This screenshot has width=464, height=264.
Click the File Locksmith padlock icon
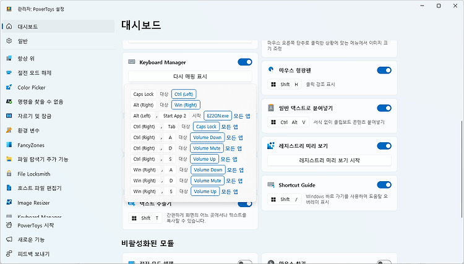pyautogui.click(x=9, y=174)
